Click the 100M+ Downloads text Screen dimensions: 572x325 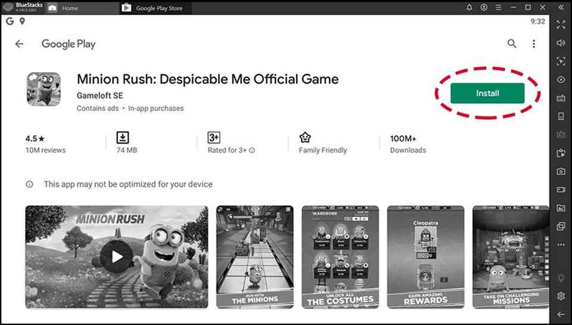pyautogui.click(x=408, y=144)
